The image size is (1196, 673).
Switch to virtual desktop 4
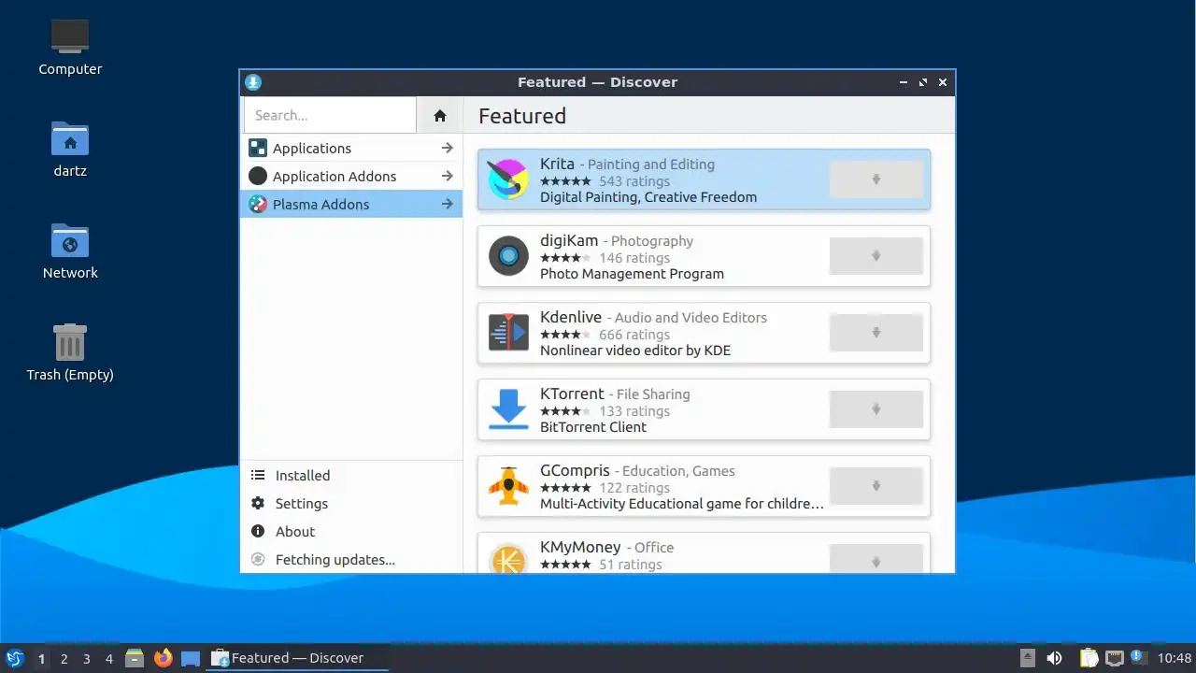[x=108, y=658]
